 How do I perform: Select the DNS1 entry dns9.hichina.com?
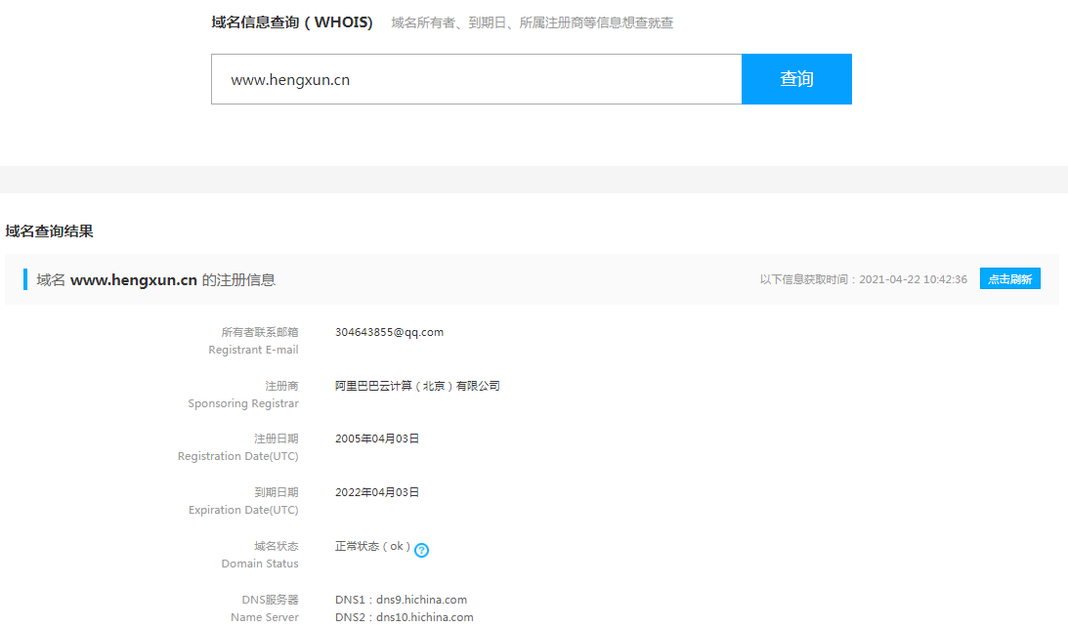tap(401, 599)
